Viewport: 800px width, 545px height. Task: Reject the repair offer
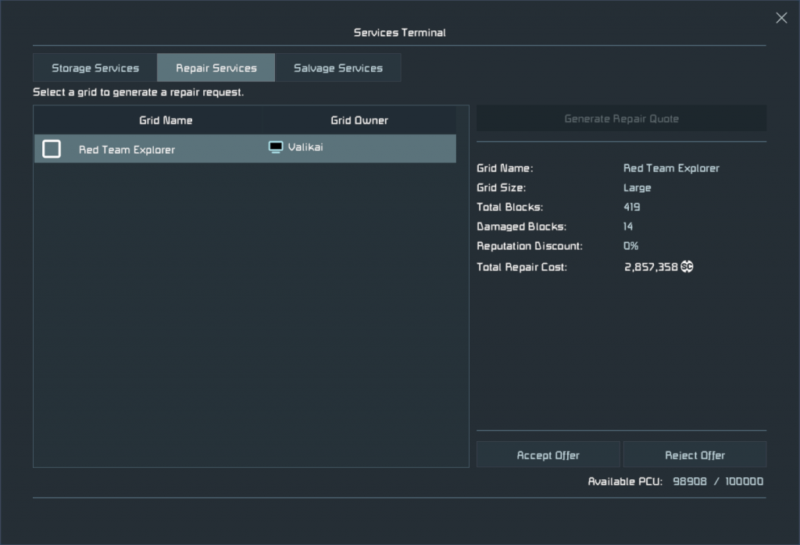[x=695, y=455]
